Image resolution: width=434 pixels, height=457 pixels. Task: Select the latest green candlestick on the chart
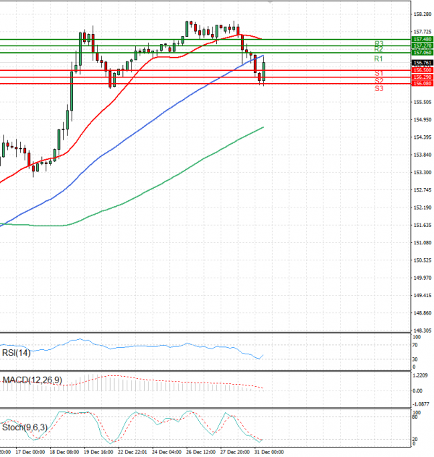pos(264,71)
